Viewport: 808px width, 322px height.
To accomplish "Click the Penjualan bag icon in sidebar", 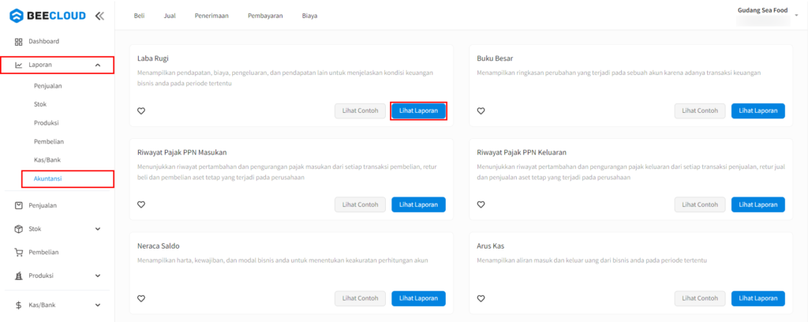I will (x=19, y=205).
